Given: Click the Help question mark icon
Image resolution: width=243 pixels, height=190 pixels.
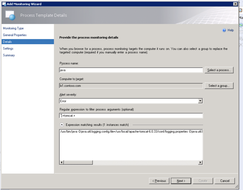Looking at the screenshot, I should (224, 30).
